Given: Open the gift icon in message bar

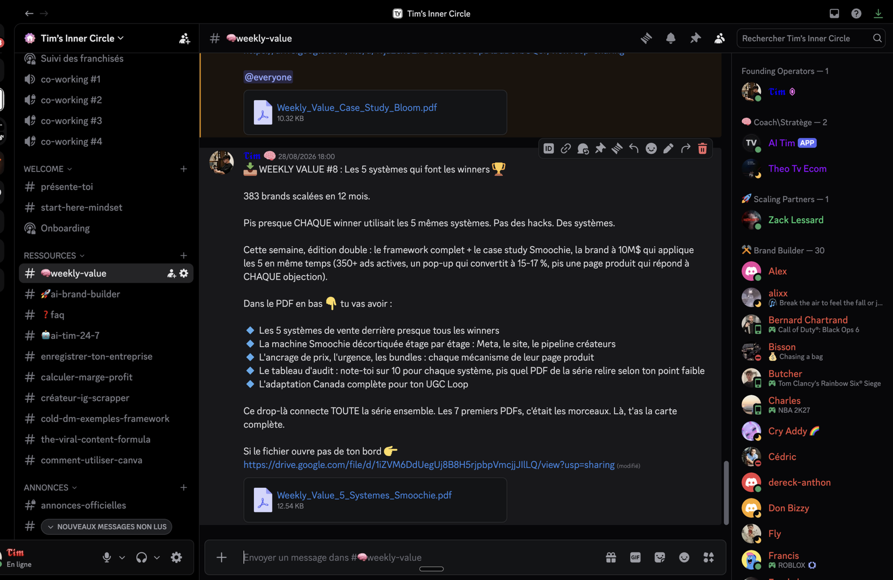Looking at the screenshot, I should [611, 557].
